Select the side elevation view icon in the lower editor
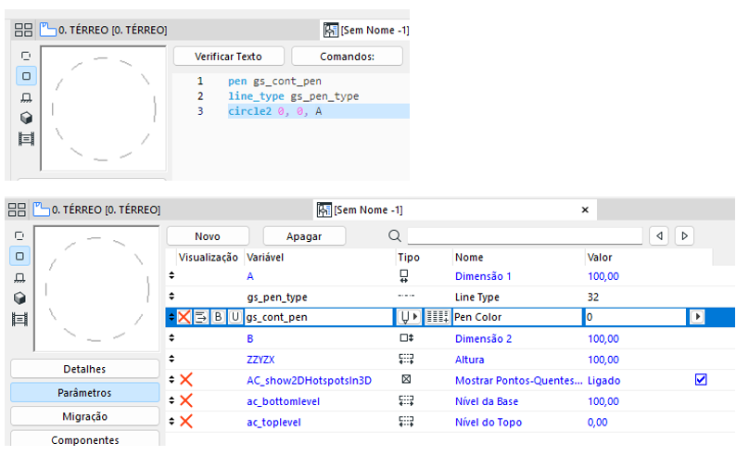The width and height of the screenshot is (749, 456). tap(19, 278)
